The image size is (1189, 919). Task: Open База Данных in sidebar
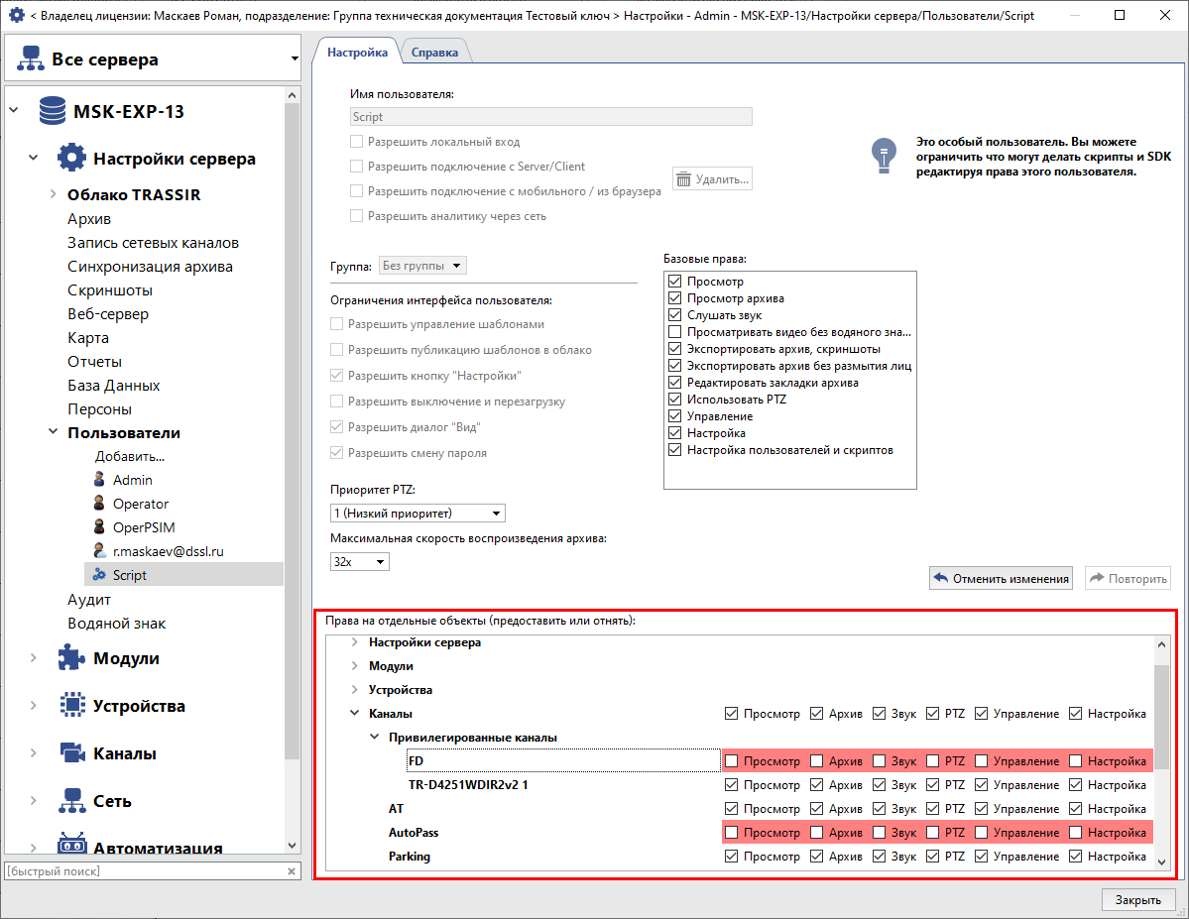tap(114, 386)
